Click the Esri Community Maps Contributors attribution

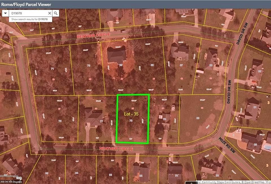tap(218, 182)
